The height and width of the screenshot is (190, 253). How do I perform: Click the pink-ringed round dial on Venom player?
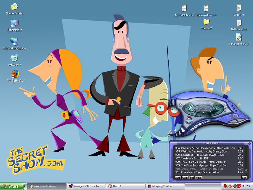188,120
